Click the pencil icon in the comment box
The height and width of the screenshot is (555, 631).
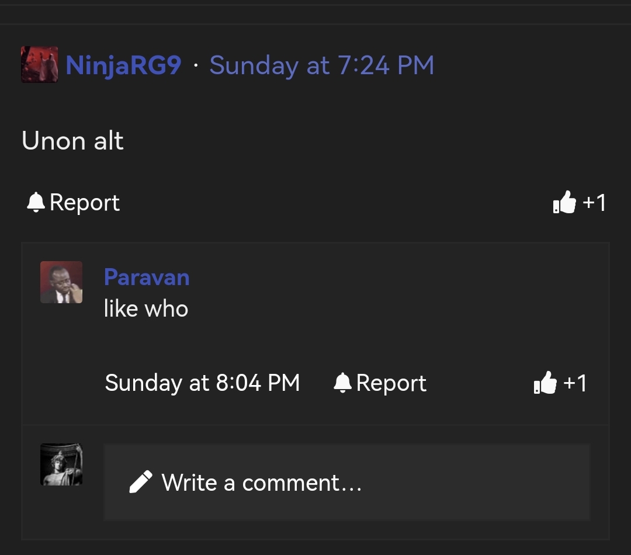tap(141, 483)
